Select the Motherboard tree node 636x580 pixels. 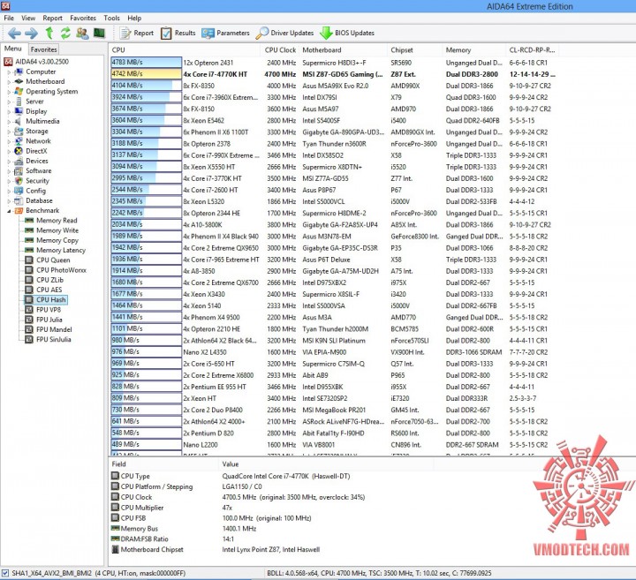(x=45, y=81)
